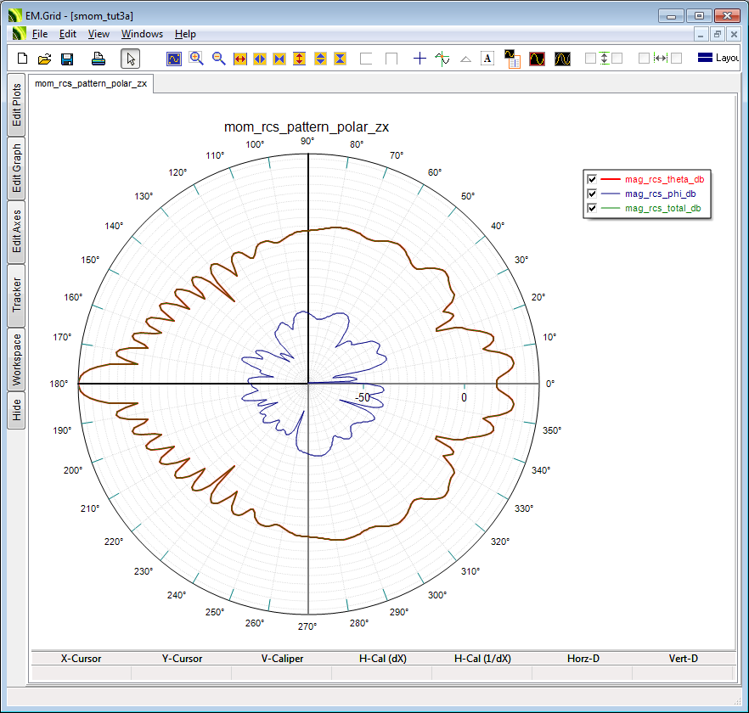Open the Windows menu

click(142, 34)
